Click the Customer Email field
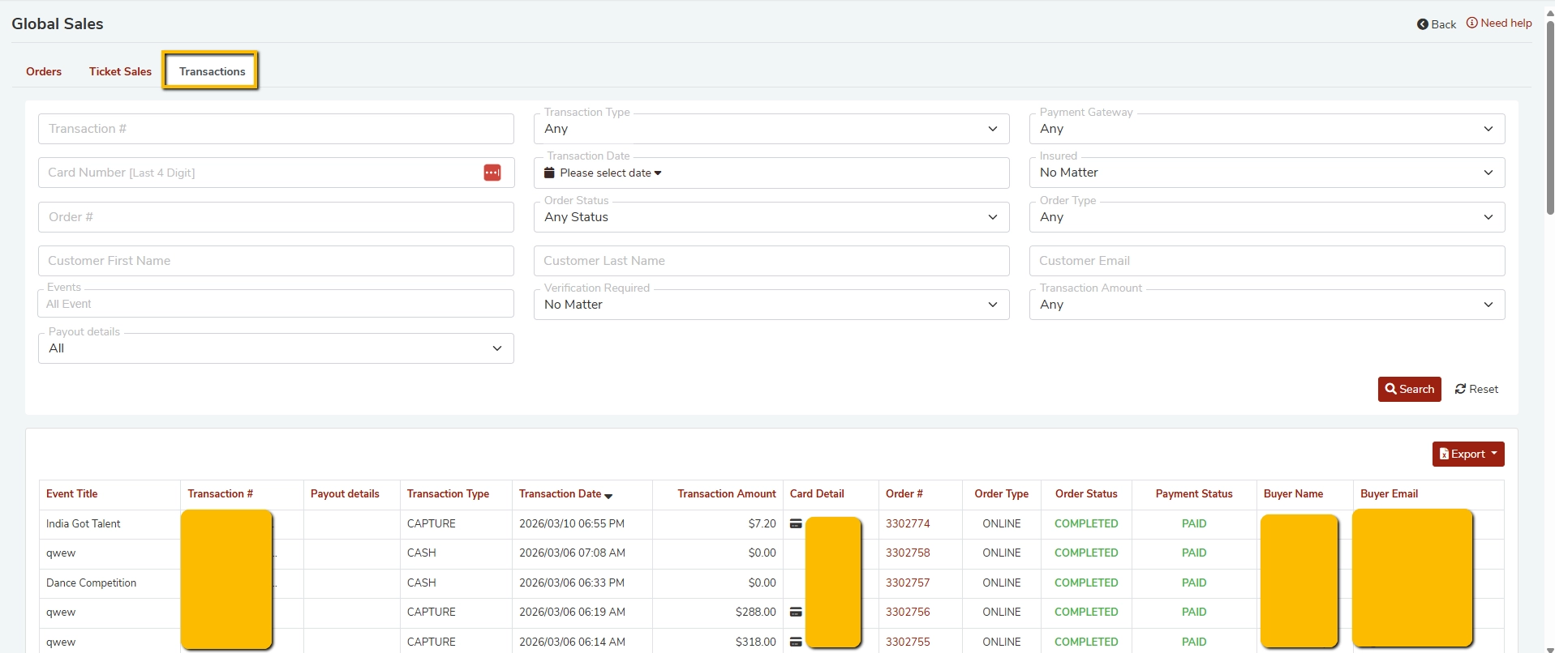 point(1267,261)
